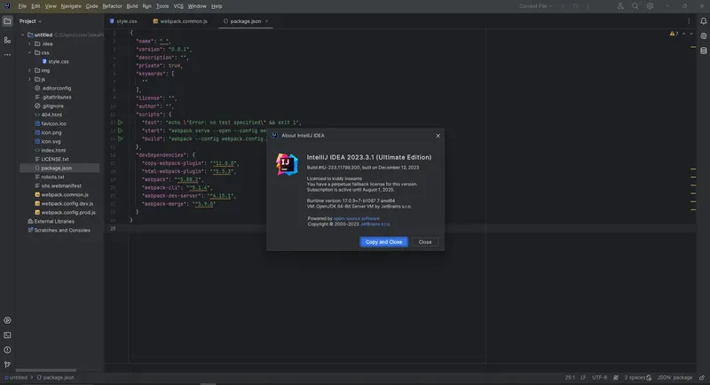
Task: Open the Current File run configuration dropdown
Action: click(536, 6)
